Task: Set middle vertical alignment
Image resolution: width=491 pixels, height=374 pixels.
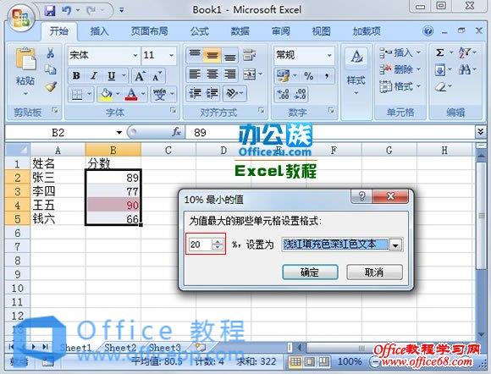Action: click(212, 55)
